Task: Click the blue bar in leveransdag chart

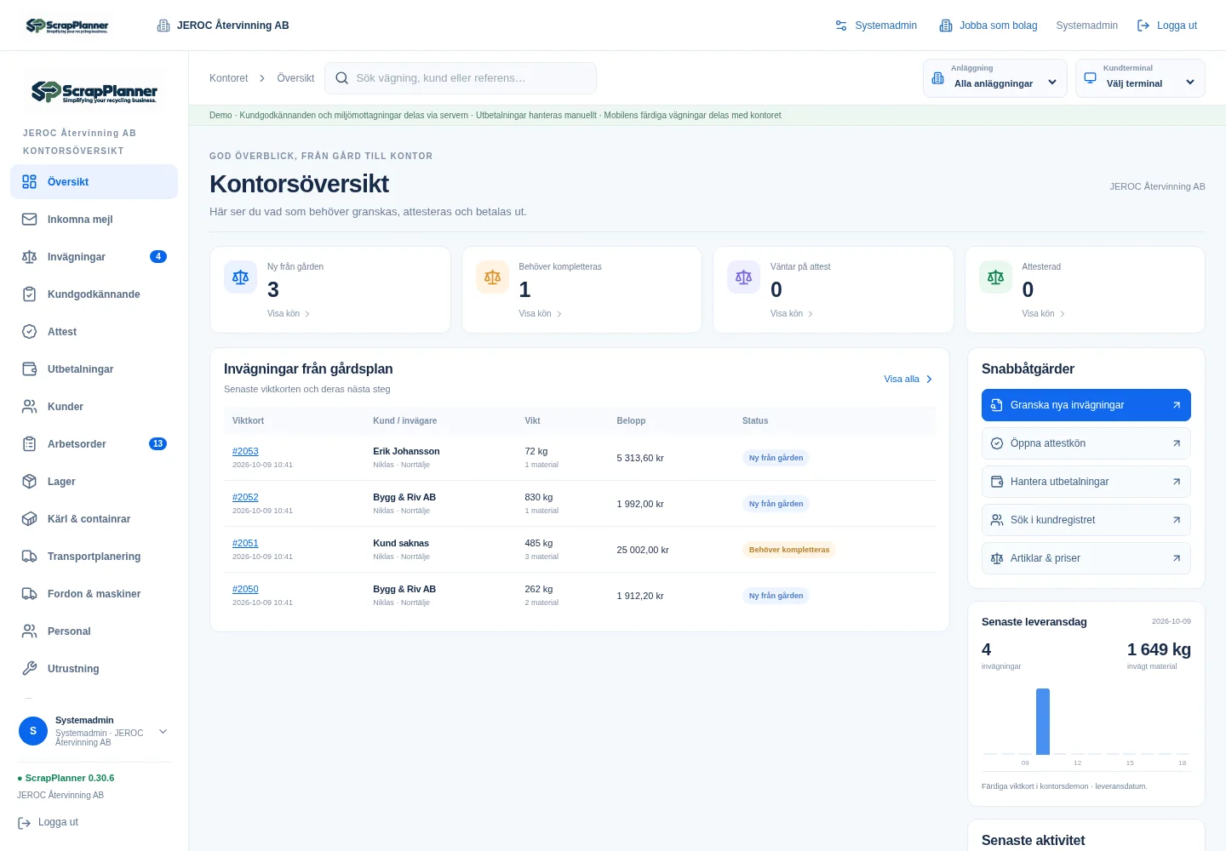Action: pyautogui.click(x=1043, y=722)
